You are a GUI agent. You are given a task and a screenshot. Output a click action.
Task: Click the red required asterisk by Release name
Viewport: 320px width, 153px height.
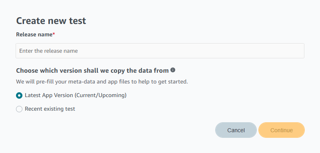(54, 34)
